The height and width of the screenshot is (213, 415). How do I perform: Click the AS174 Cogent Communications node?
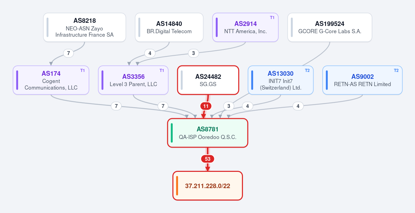51,80
